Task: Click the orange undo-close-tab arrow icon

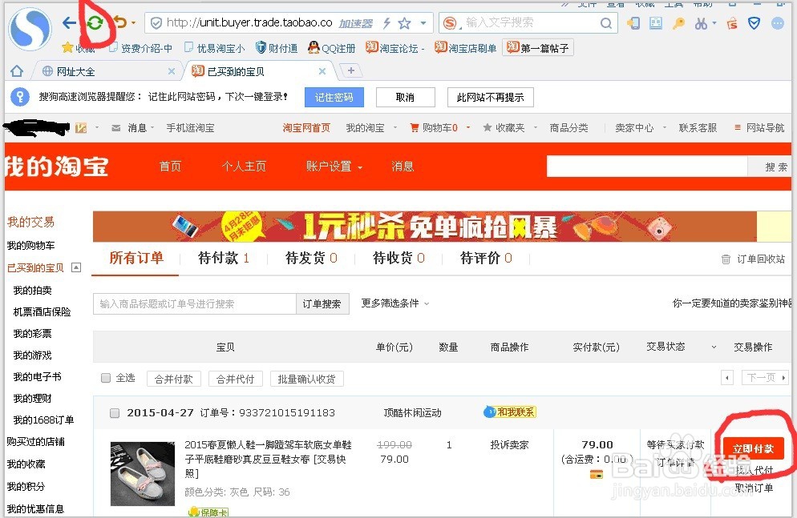Action: click(x=120, y=22)
